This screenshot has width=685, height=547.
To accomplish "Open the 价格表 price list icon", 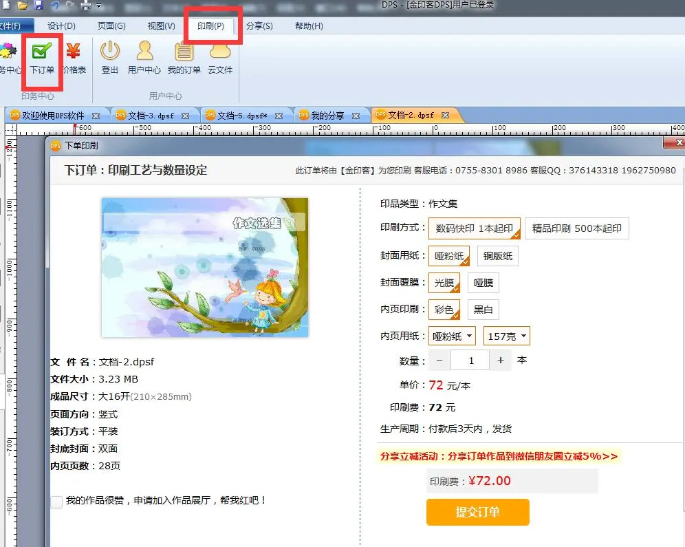I will point(74,56).
